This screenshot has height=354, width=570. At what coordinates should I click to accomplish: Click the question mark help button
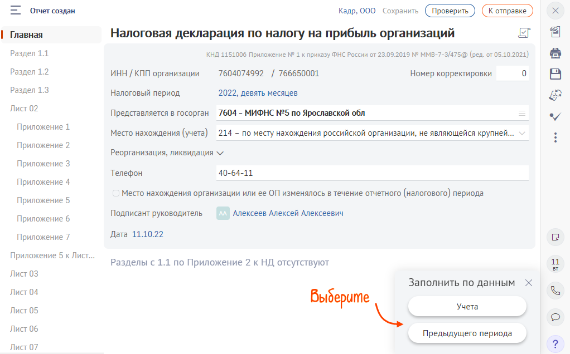point(555,344)
